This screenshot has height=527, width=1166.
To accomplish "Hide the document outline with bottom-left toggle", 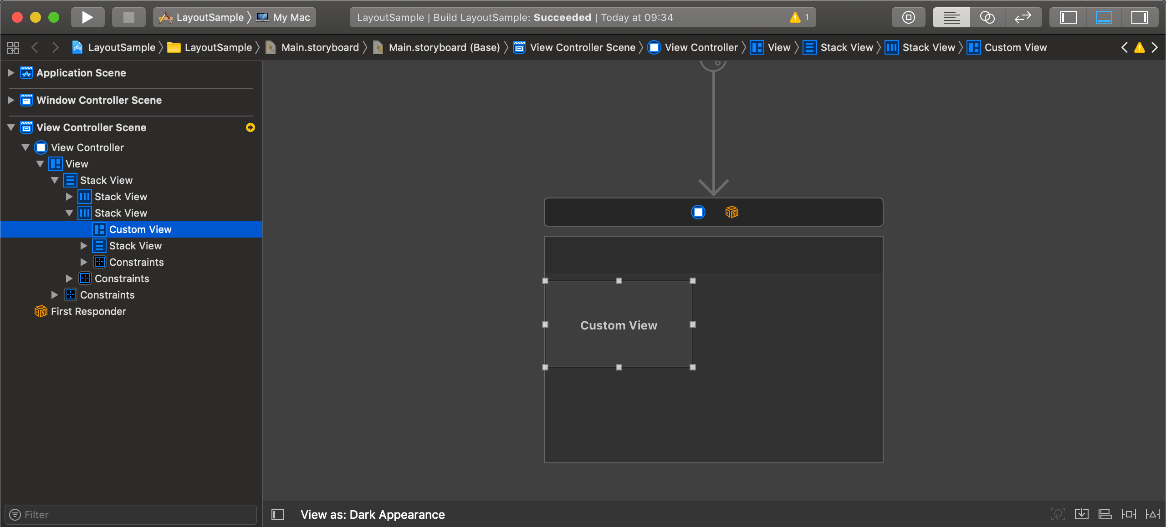I will (277, 515).
